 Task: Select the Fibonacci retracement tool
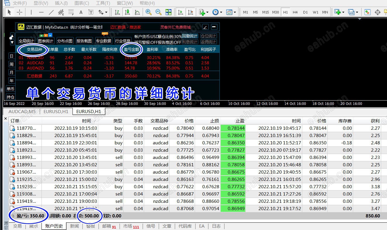click(71, 12)
